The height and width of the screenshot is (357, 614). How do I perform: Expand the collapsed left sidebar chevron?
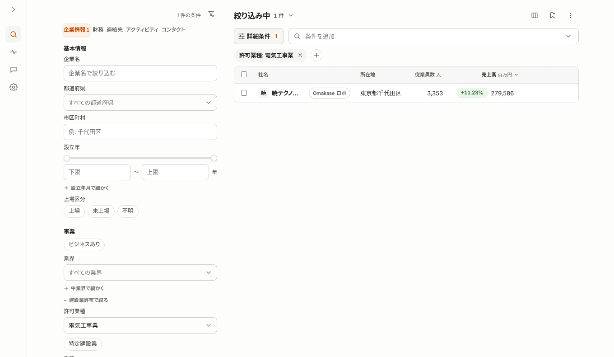[14, 9]
